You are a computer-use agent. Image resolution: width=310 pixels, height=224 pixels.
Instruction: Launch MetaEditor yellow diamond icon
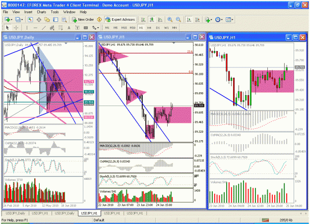pos(99,19)
